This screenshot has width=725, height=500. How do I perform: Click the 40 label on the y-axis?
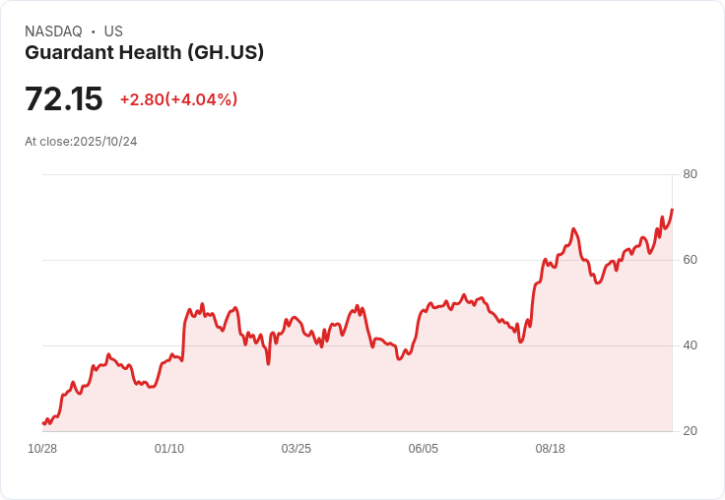click(690, 345)
